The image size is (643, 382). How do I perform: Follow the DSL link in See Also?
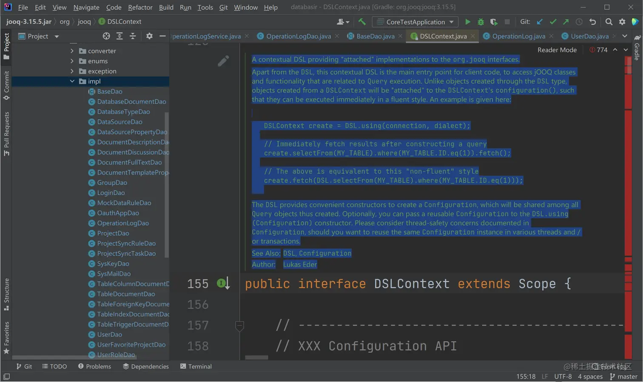click(289, 253)
